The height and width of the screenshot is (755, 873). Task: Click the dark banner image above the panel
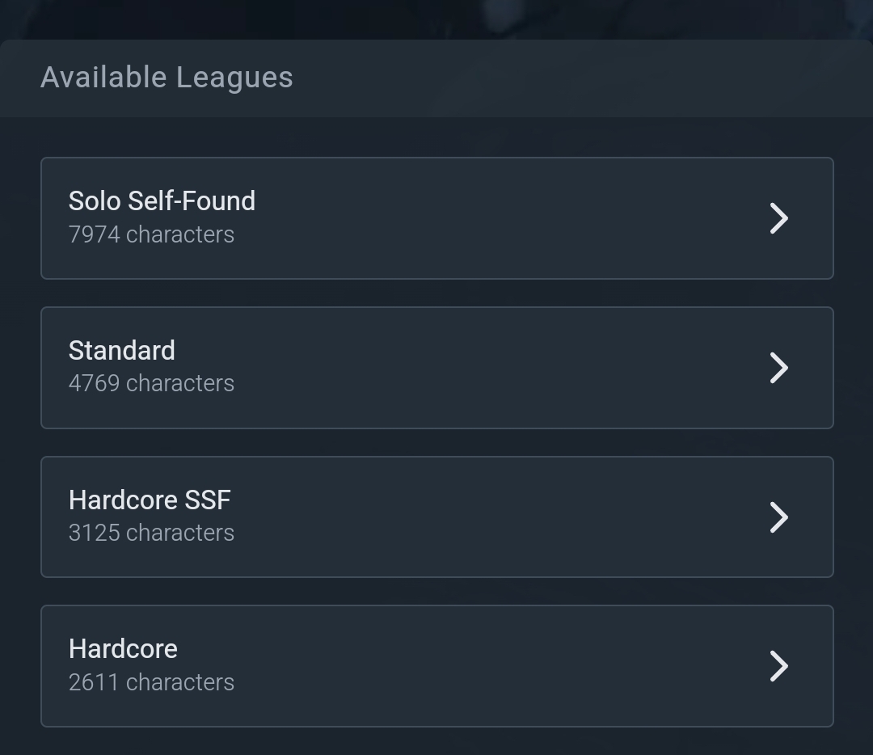click(436, 19)
